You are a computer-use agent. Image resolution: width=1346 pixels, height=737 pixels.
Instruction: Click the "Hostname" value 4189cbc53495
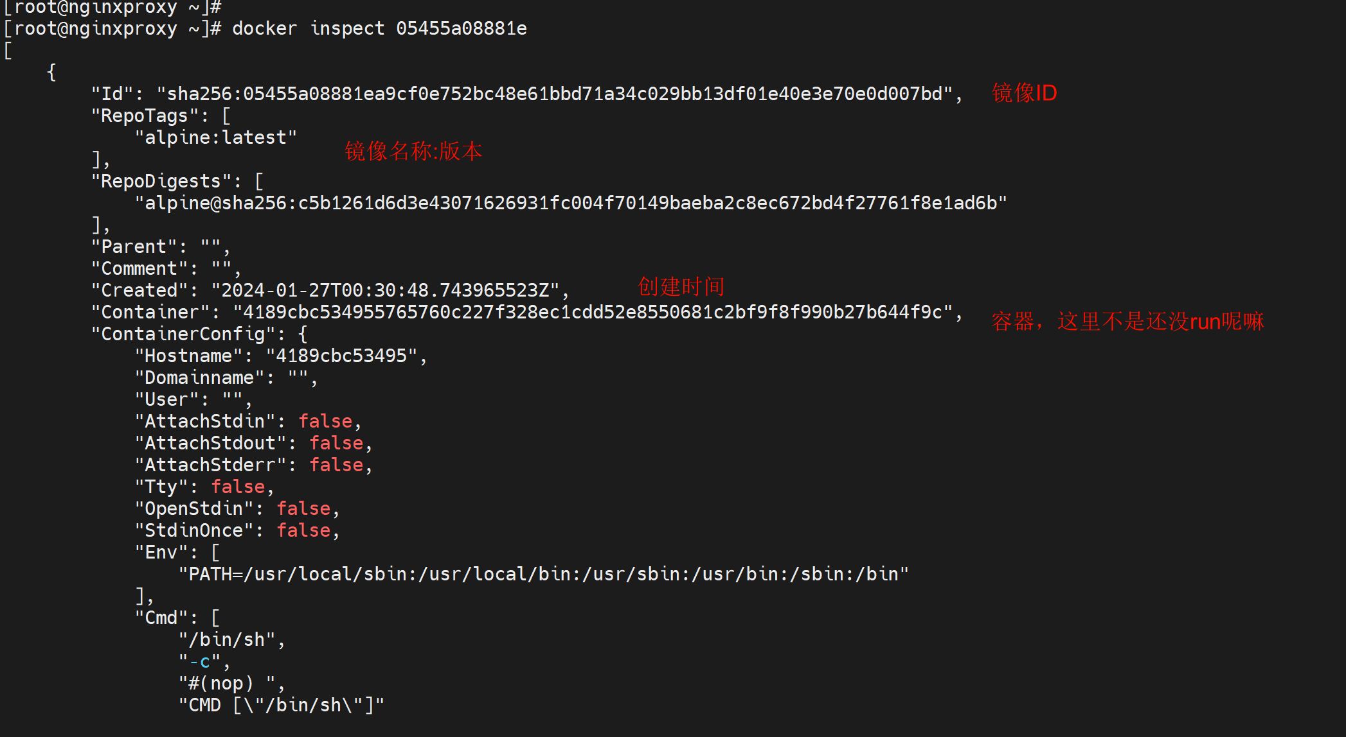[x=341, y=356]
